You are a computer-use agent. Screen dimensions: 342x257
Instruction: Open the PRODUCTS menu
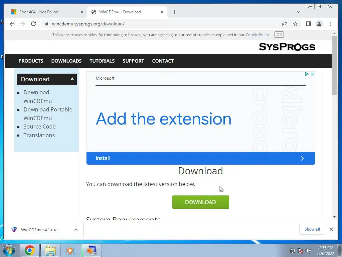(x=31, y=61)
